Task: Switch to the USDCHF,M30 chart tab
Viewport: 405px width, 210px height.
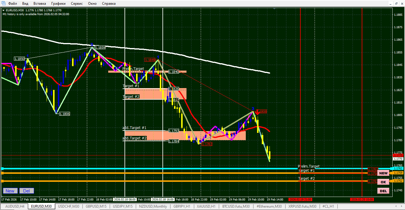Action: 69,206
